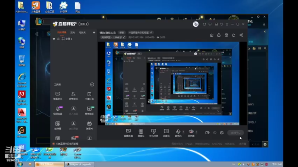
Task: Open 斗鱼直播伴侣使用教程 tutorial link
Action: [66, 144]
